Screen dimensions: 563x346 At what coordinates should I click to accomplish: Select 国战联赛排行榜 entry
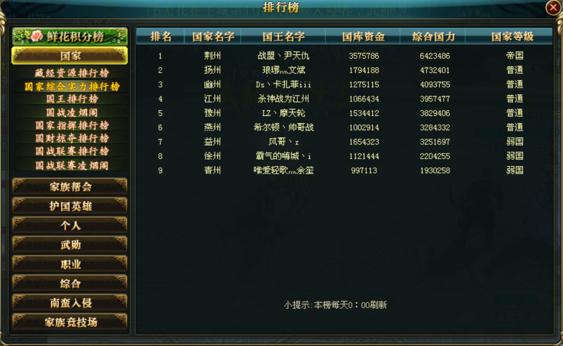pyautogui.click(x=72, y=151)
